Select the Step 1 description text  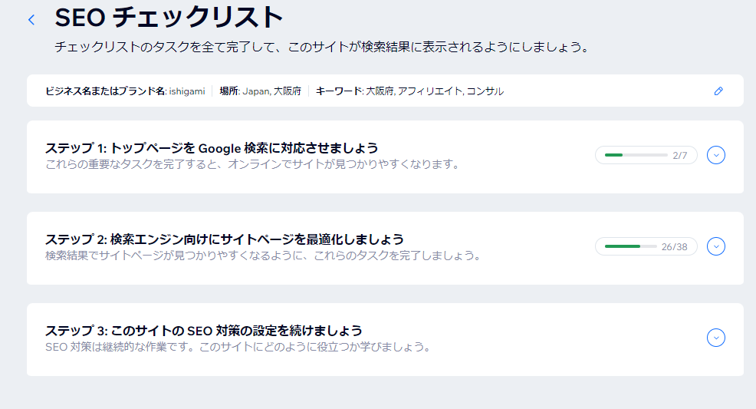tap(253, 164)
